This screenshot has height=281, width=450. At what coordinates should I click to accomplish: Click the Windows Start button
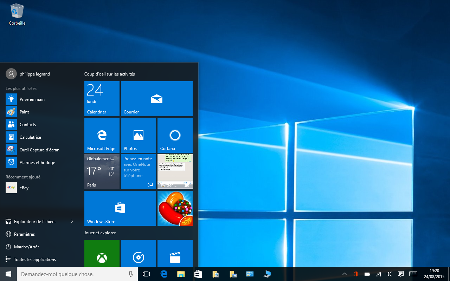pyautogui.click(x=8, y=274)
